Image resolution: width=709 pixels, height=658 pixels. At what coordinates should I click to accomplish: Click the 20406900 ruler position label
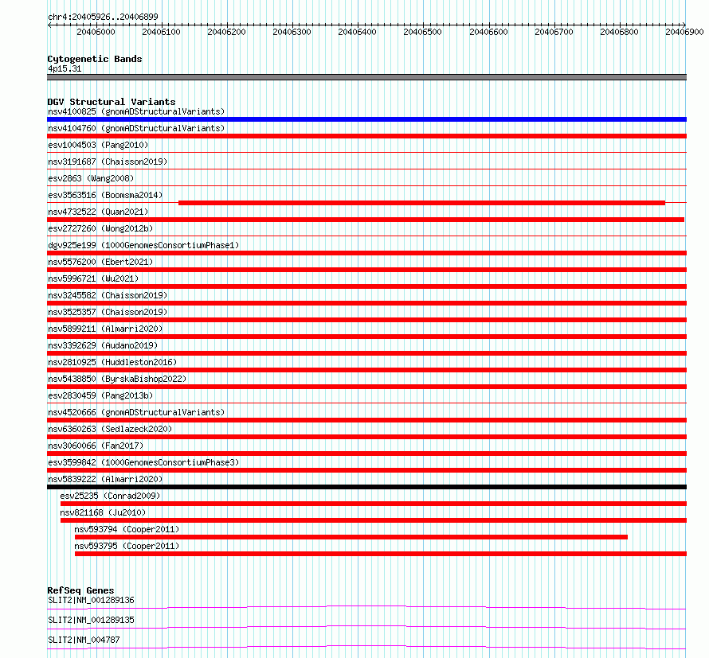(684, 32)
